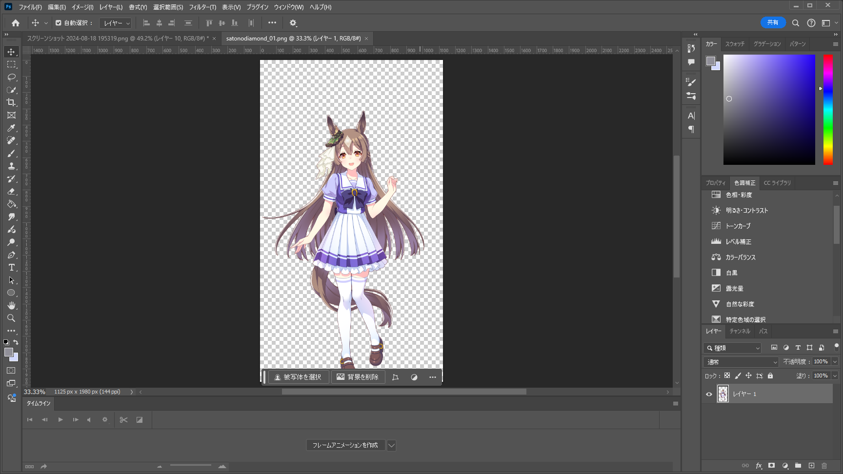Open the search magnifier in the top bar
Image resolution: width=843 pixels, height=474 pixels.
point(796,23)
